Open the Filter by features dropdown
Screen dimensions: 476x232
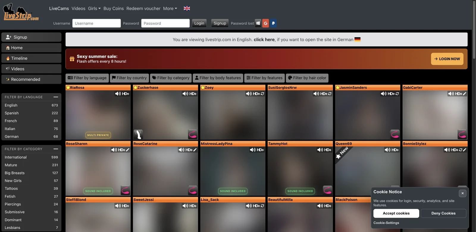point(264,78)
